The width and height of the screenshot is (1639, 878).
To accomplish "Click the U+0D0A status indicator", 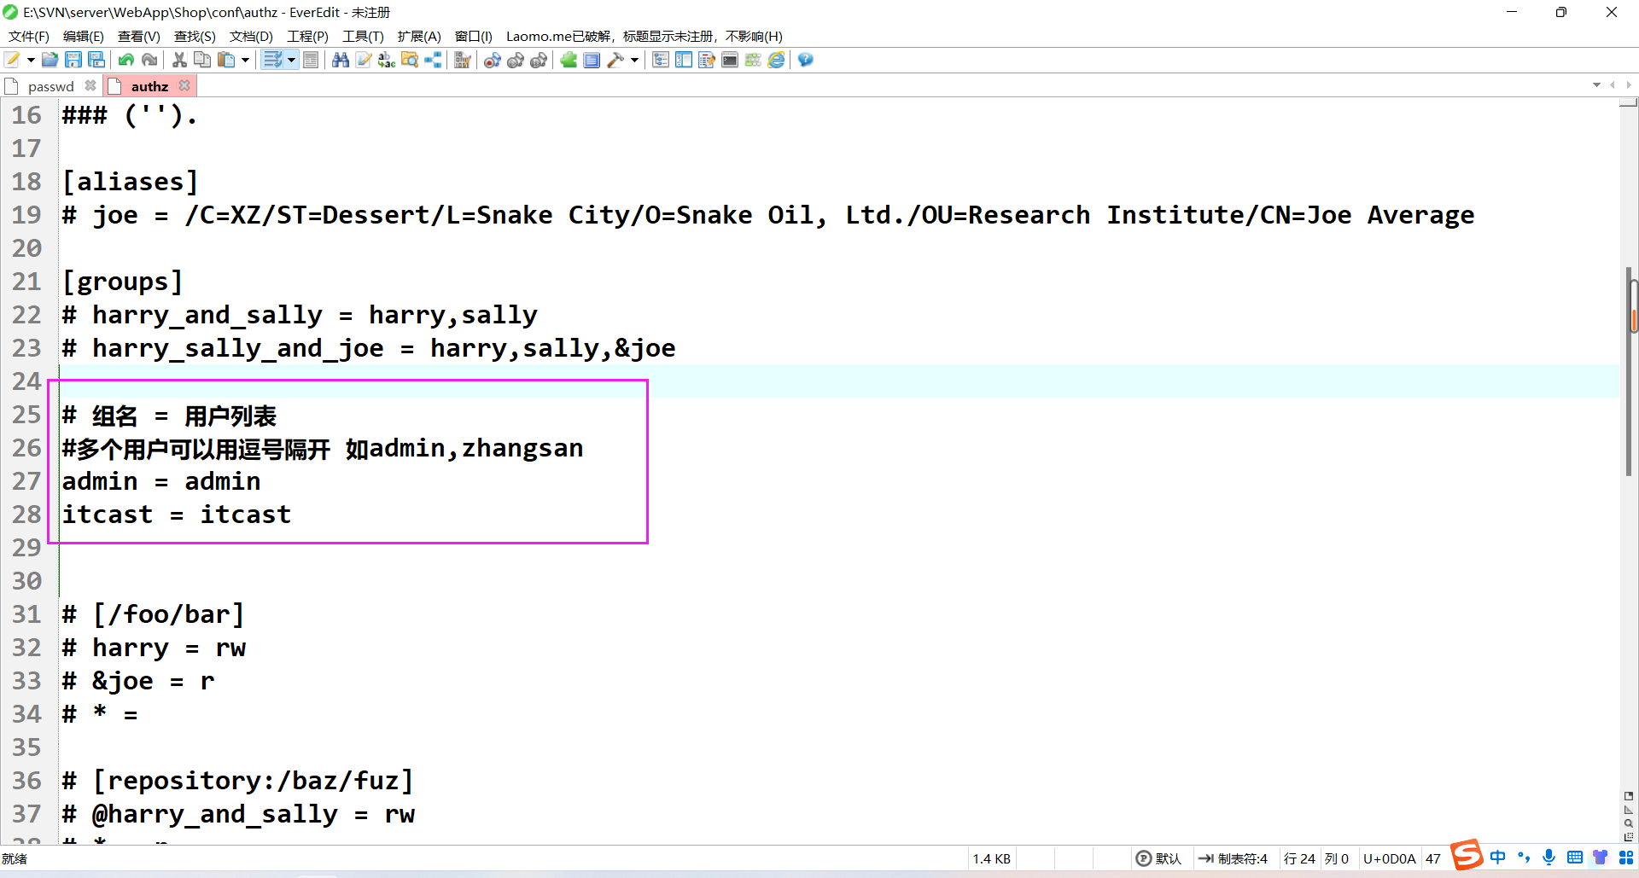I will (x=1390, y=858).
